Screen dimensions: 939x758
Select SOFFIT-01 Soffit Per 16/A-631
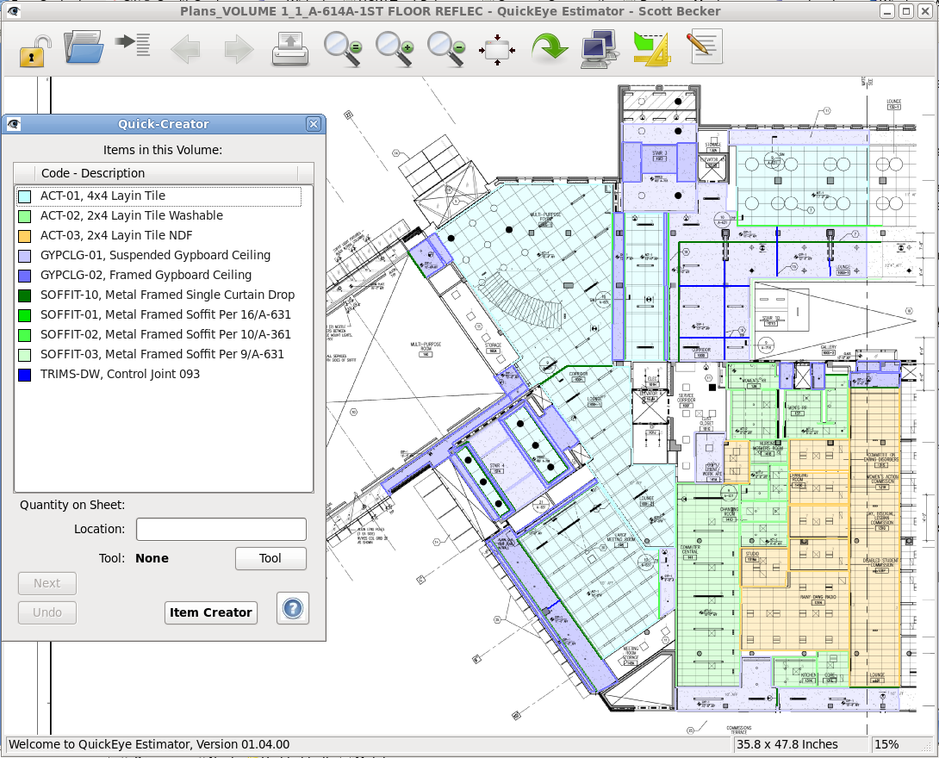point(159,314)
